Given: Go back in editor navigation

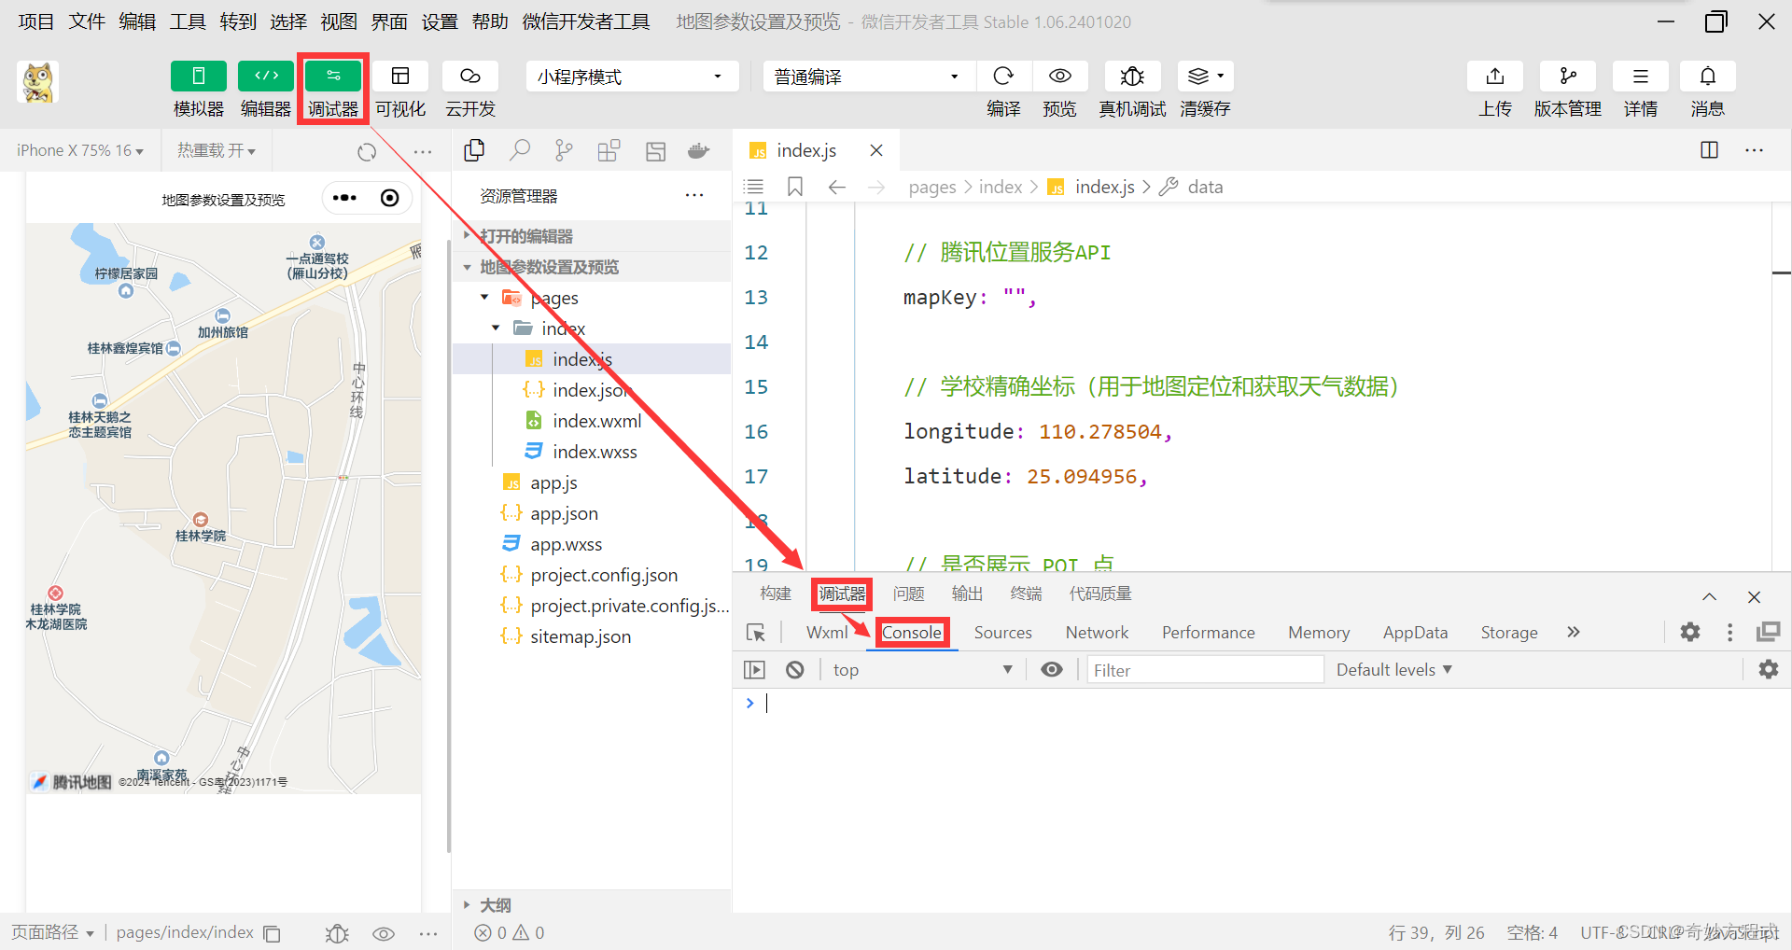Looking at the screenshot, I should click(836, 187).
